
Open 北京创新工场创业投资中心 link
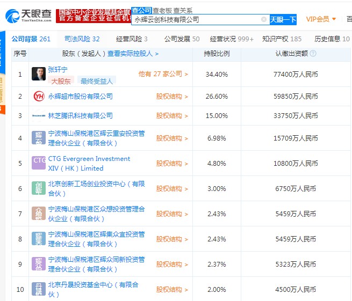[x=97, y=188]
